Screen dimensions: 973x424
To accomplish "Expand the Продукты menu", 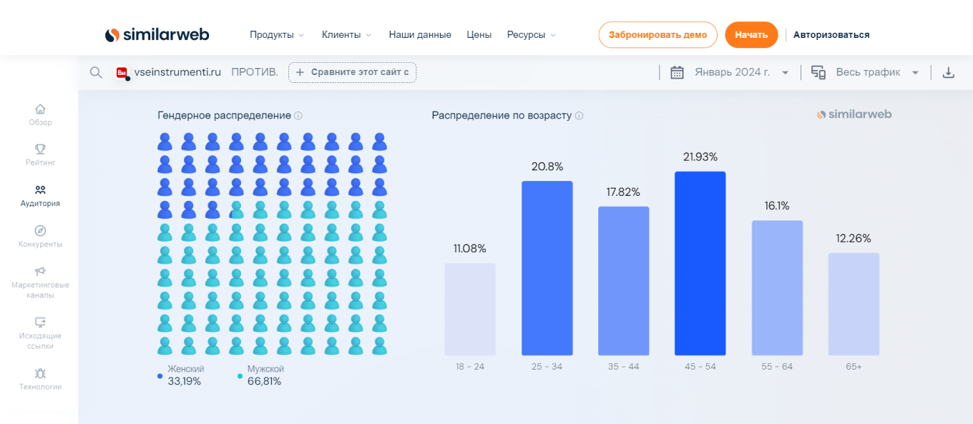I will (x=277, y=35).
